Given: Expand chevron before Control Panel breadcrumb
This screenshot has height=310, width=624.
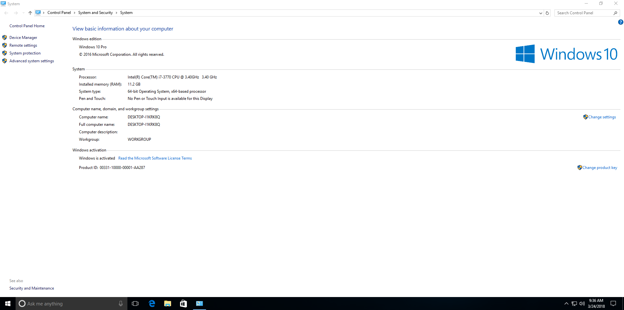Looking at the screenshot, I should coord(44,13).
